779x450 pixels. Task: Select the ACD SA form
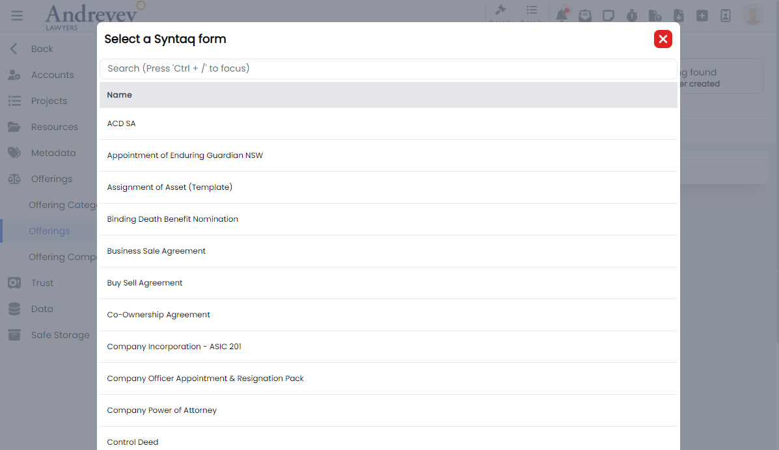click(x=122, y=124)
